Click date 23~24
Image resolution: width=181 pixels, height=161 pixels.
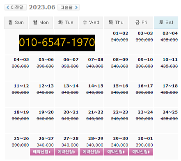pyautogui.click(x=145, y=112)
